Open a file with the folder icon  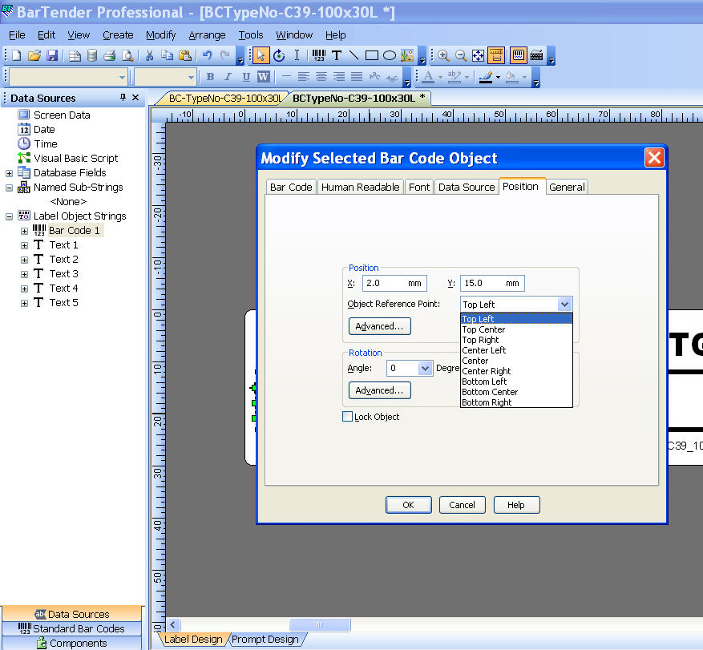[34, 55]
